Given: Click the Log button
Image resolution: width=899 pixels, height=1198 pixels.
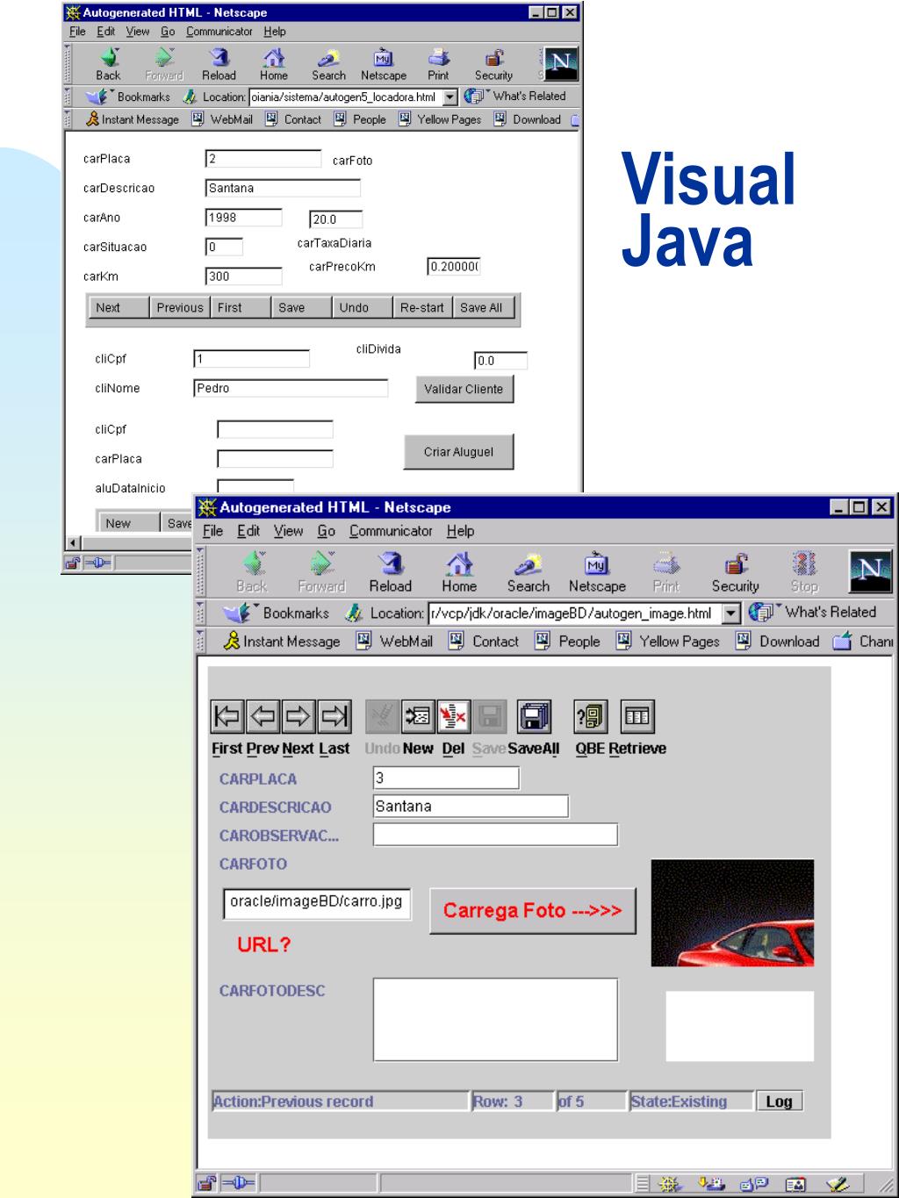Looking at the screenshot, I should (779, 1101).
